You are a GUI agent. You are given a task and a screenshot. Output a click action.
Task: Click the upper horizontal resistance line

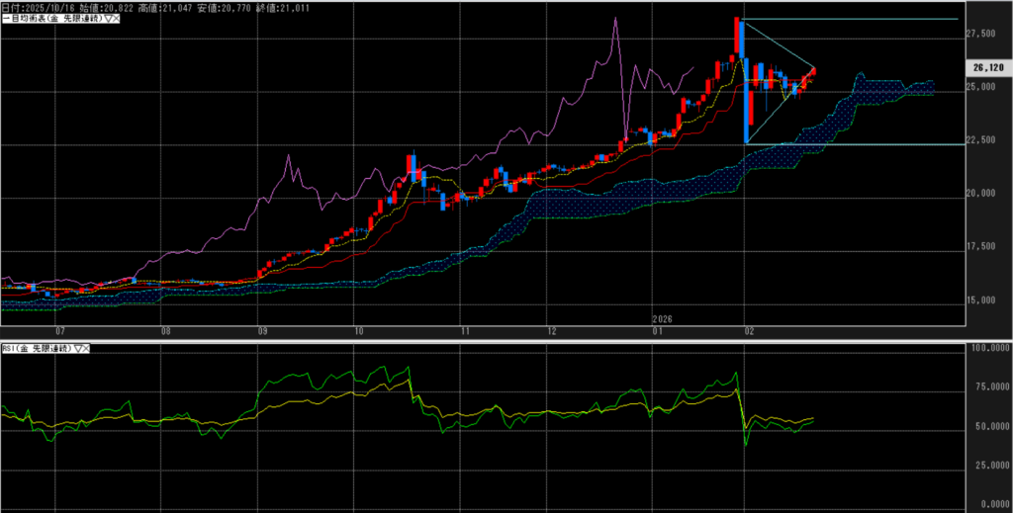pyautogui.click(x=871, y=20)
